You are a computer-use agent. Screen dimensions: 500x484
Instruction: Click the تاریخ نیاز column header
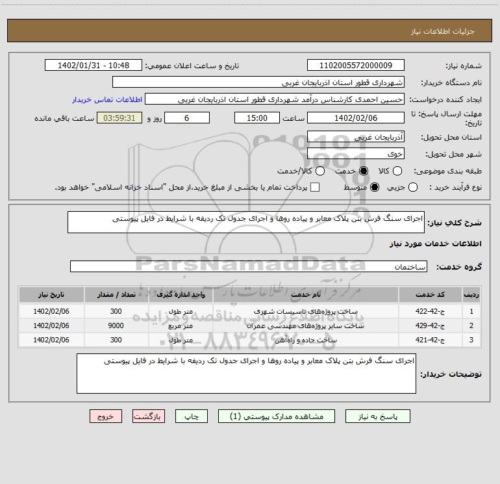[51, 294]
